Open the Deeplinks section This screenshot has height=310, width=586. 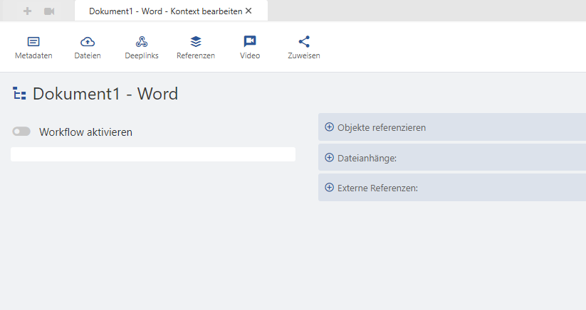(x=142, y=48)
